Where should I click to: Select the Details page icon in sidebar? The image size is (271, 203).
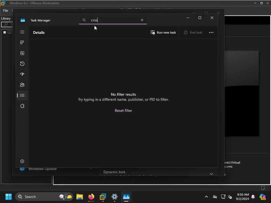point(22,95)
